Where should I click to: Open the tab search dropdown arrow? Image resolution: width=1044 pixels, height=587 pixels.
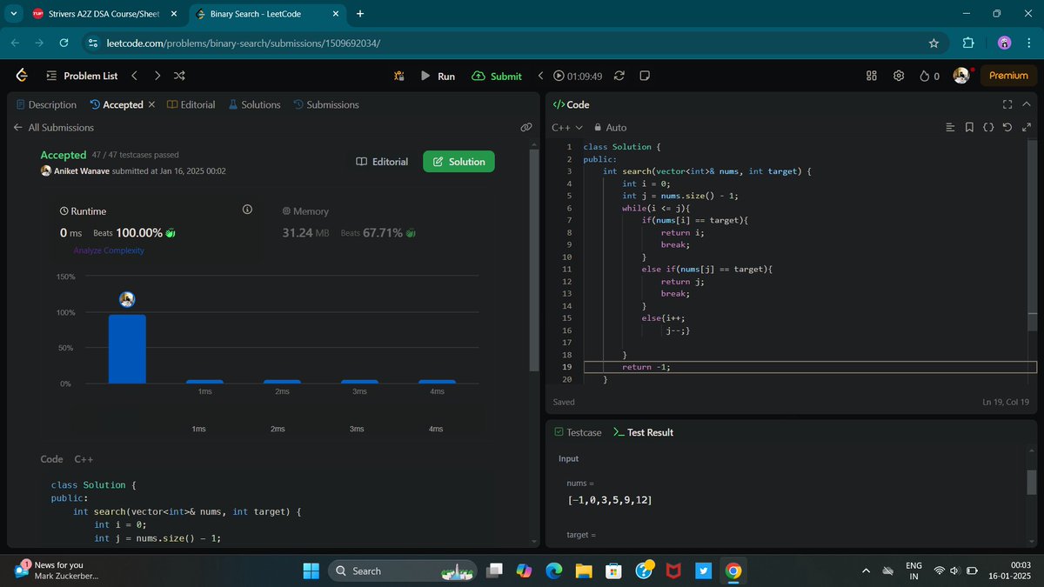coord(14,14)
